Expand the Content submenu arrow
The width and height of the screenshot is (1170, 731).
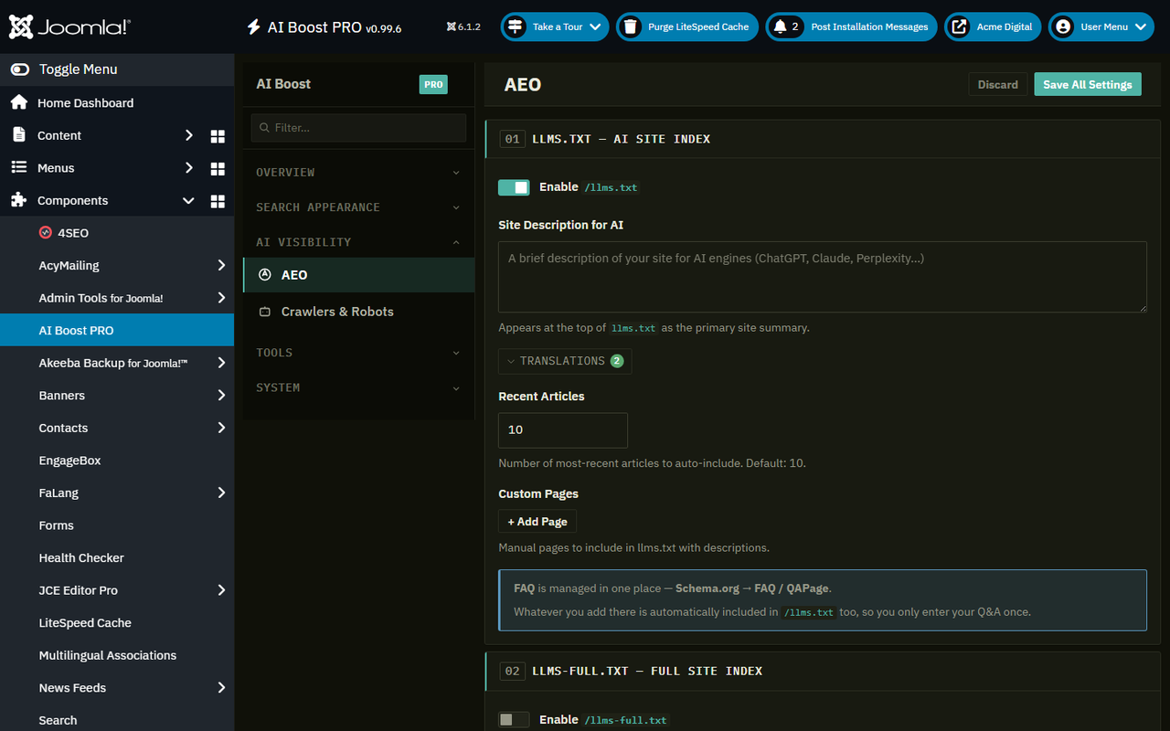click(x=189, y=135)
